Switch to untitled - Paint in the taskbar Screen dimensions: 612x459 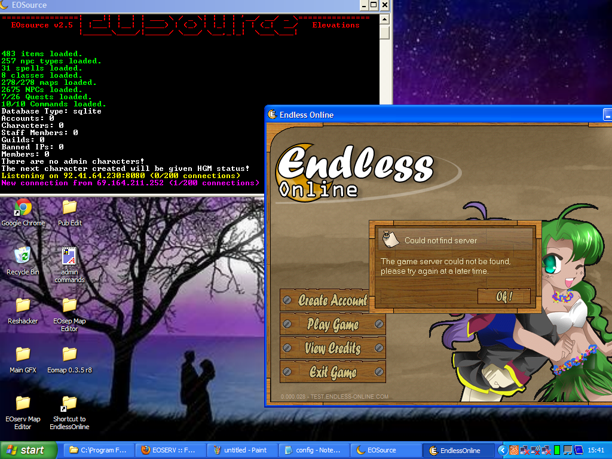(x=242, y=451)
